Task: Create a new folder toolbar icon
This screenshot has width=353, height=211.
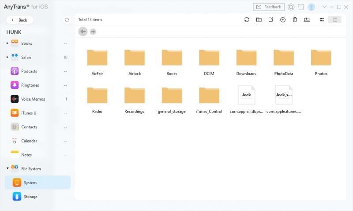Action: coord(259,20)
